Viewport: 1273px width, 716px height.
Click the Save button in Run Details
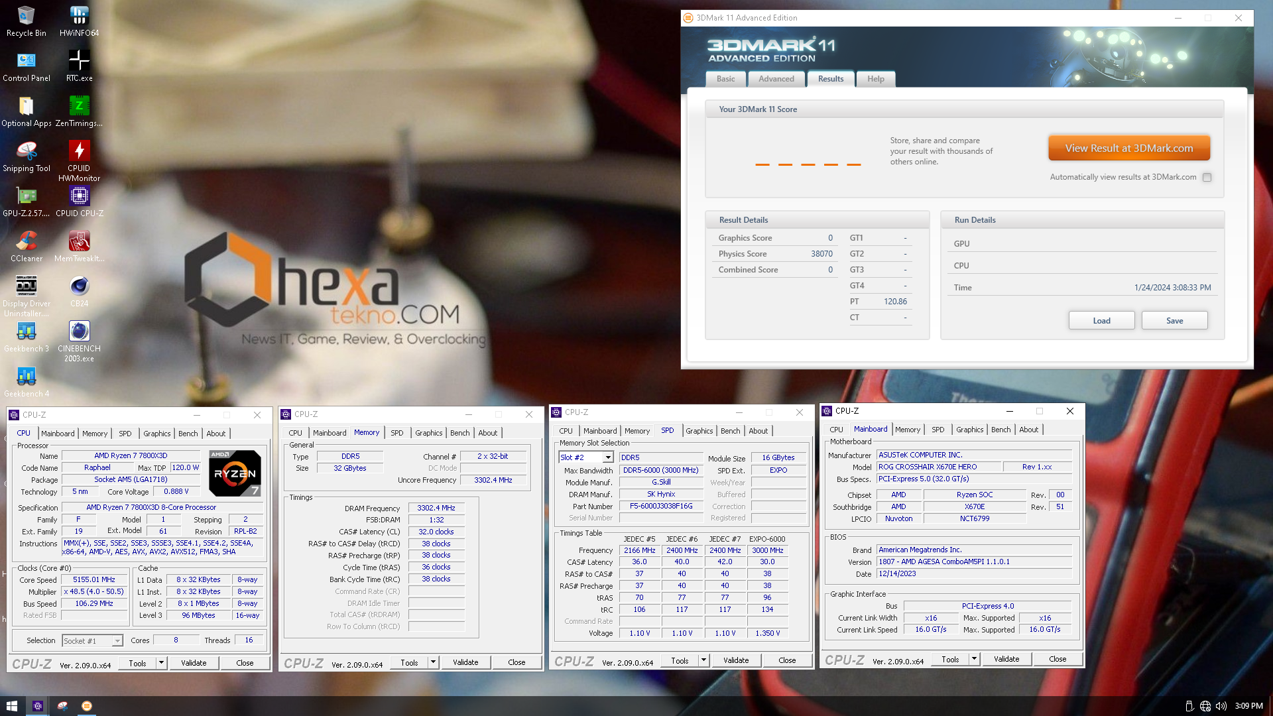coord(1174,321)
